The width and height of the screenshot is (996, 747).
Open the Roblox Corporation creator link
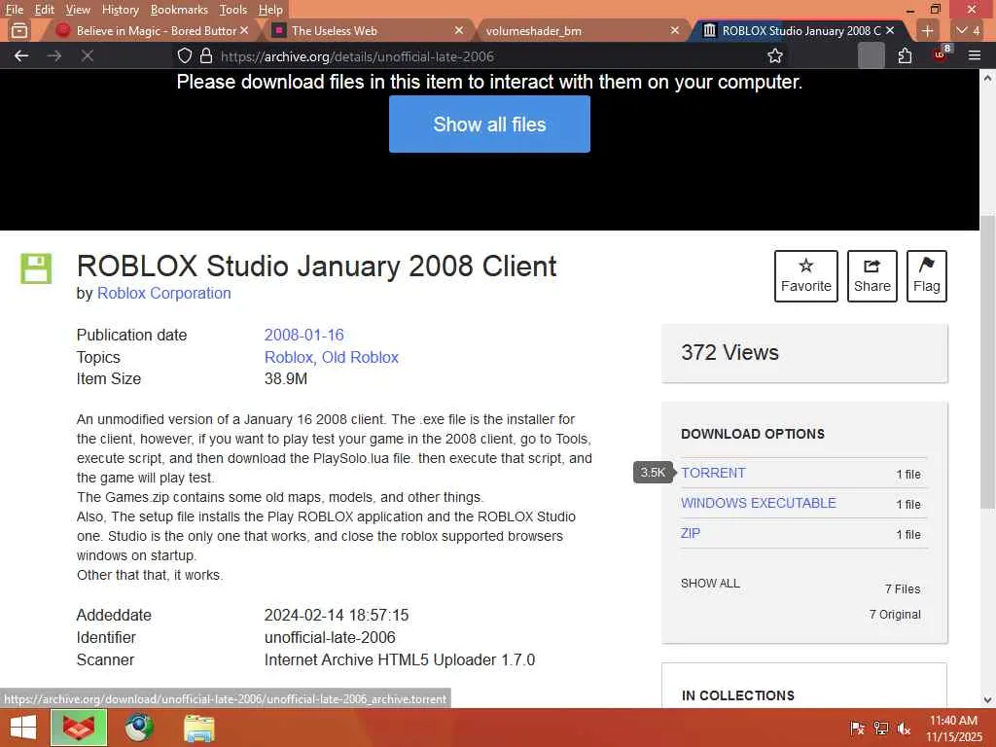(x=163, y=293)
